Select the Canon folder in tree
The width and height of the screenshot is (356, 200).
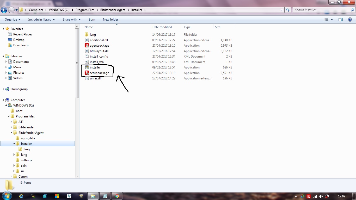point(23,177)
